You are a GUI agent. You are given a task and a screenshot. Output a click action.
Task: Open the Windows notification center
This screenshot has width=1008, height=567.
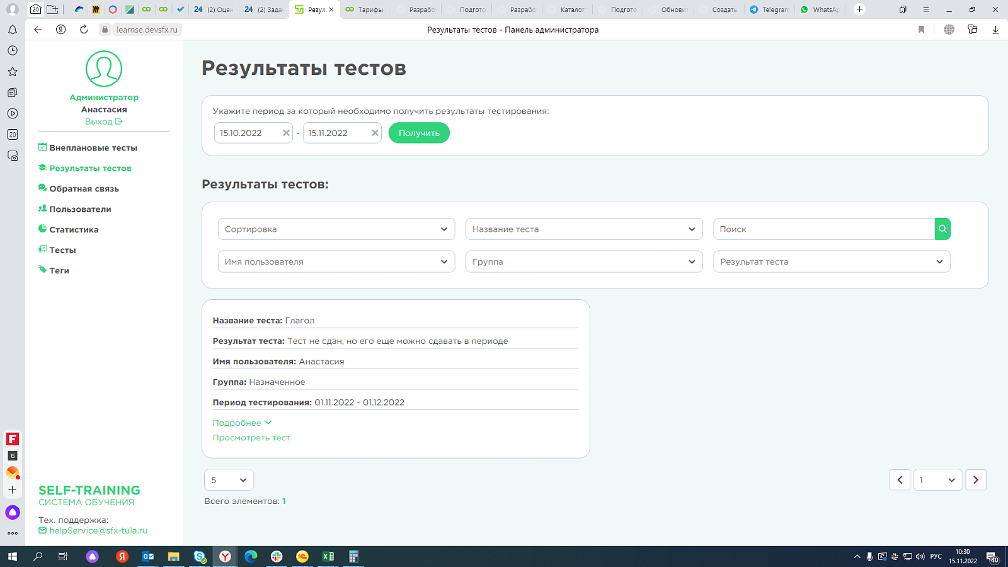(992, 557)
